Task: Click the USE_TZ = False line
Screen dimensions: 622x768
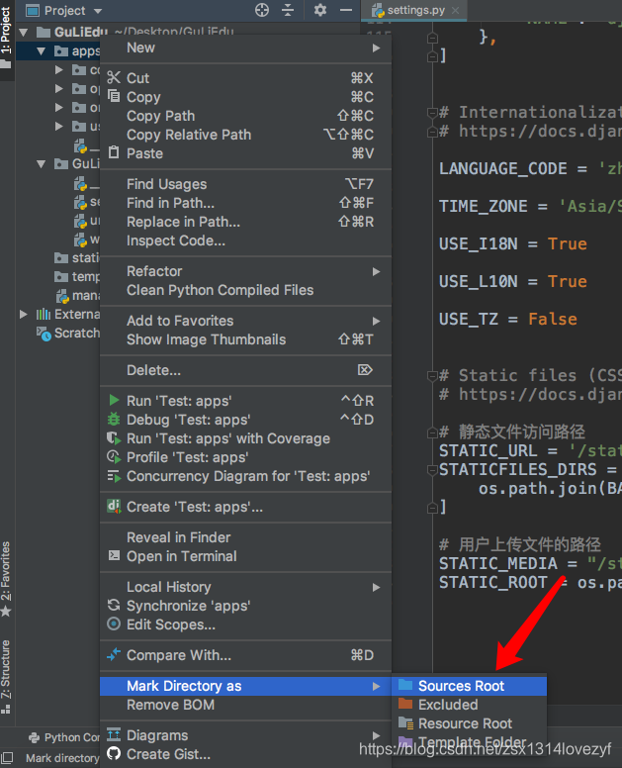Action: click(x=508, y=319)
